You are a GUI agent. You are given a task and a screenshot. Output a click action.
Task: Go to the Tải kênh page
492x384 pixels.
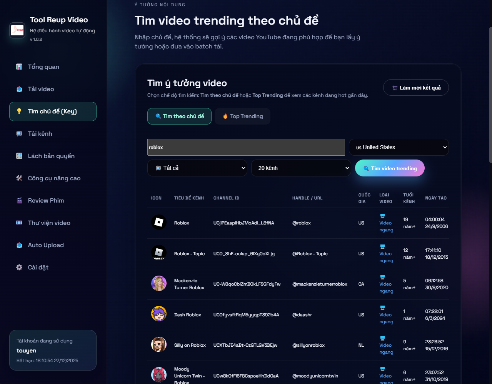(x=40, y=134)
